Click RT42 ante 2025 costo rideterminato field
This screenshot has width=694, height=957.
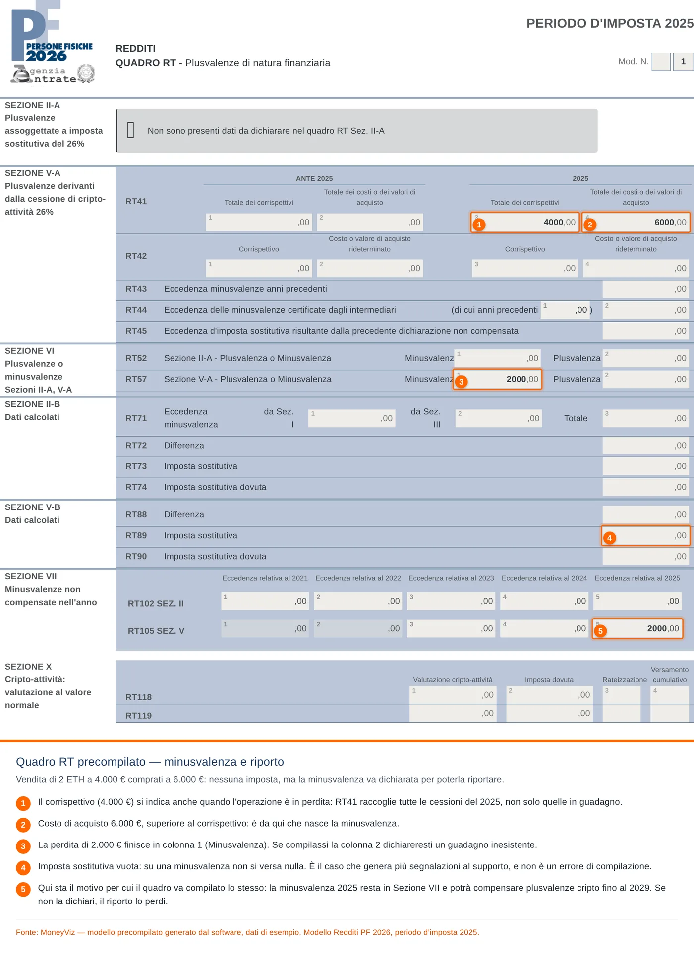[370, 268]
